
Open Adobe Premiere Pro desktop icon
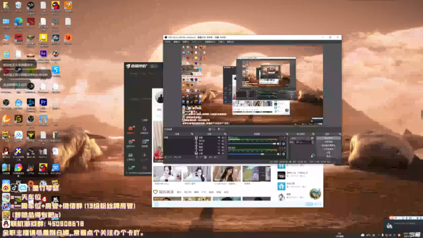(43, 102)
